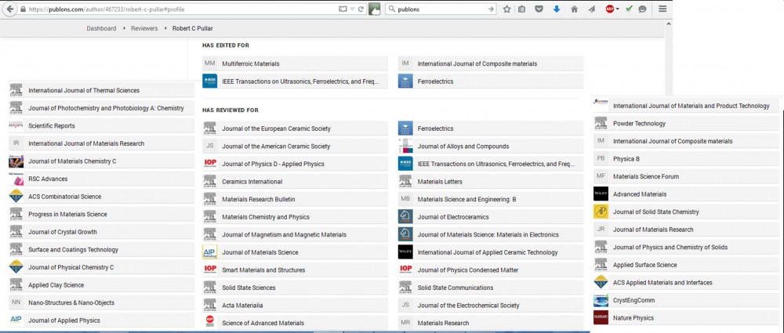This screenshot has height=333, width=784.
Task: Click the browser back arrow button
Action: 9,9
